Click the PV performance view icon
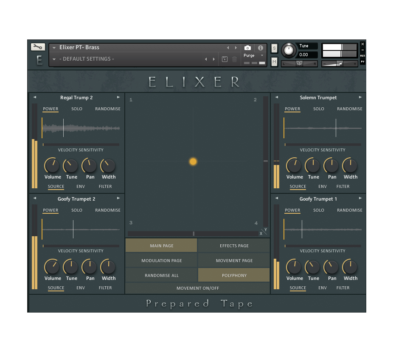 [x=363, y=62]
